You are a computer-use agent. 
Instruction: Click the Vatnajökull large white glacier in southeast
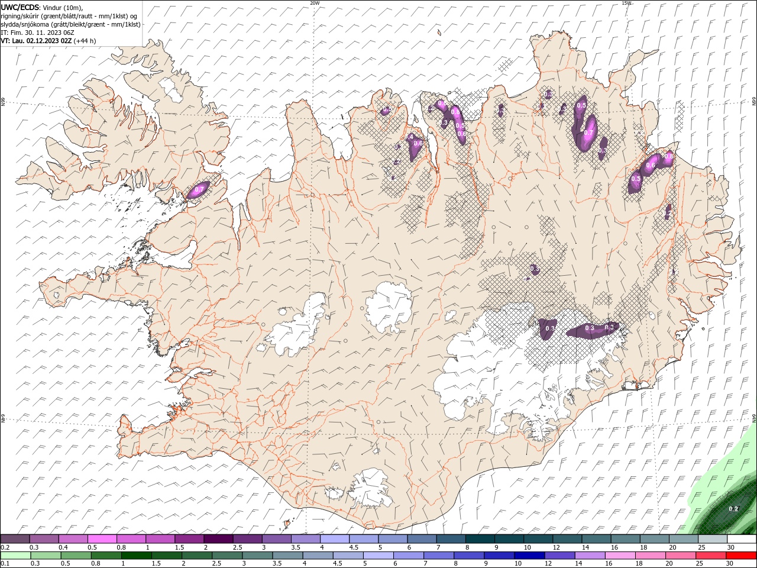click(x=503, y=373)
